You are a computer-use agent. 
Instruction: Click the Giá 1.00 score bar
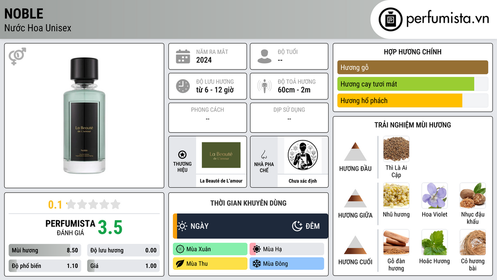coord(123,266)
